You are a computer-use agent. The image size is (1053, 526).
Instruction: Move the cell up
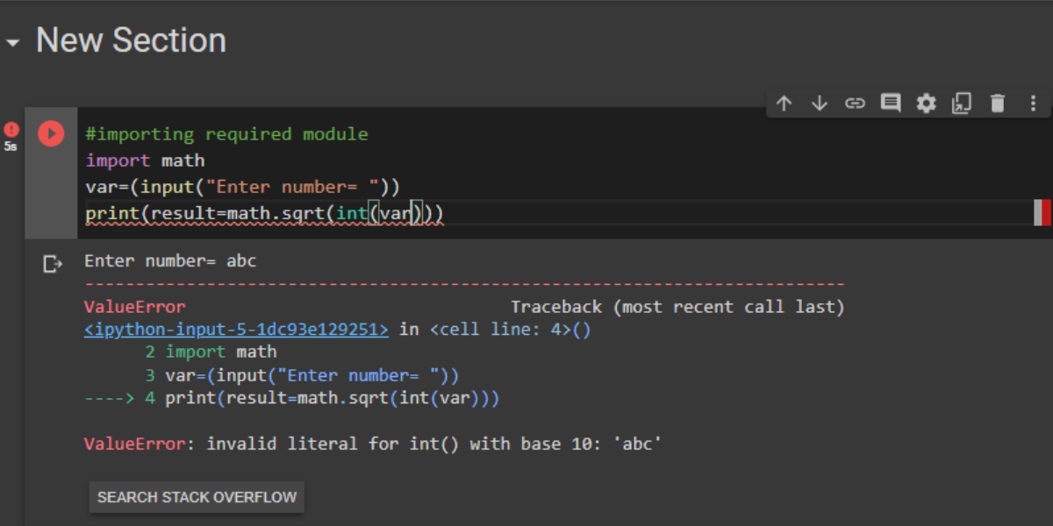click(784, 103)
